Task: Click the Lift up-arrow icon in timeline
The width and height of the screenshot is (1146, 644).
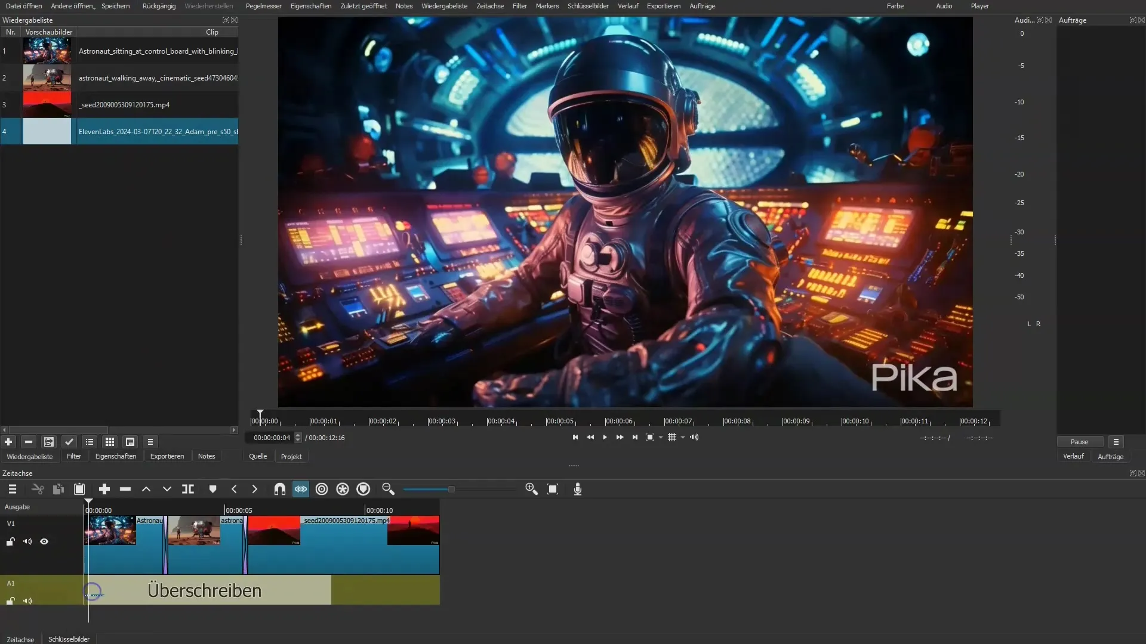Action: click(x=146, y=489)
